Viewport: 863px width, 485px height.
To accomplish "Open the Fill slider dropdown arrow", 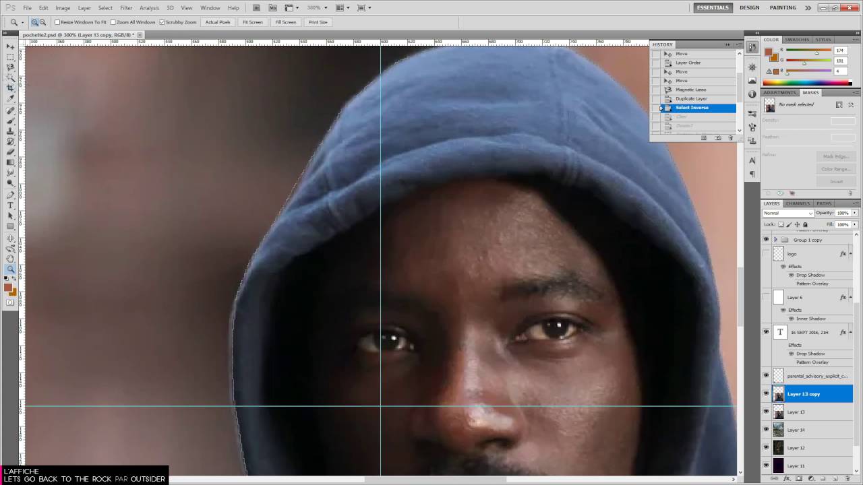I will 855,224.
